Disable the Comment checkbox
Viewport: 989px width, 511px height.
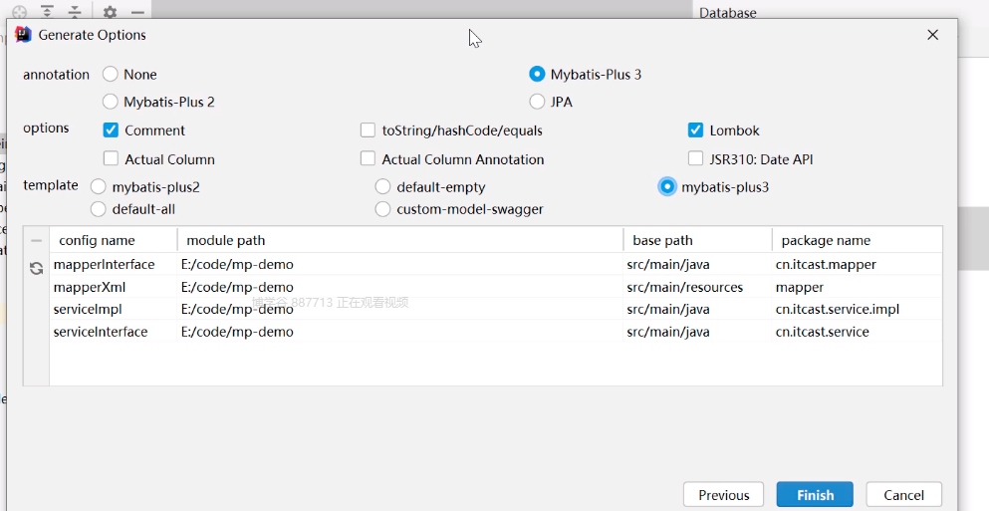click(x=111, y=130)
